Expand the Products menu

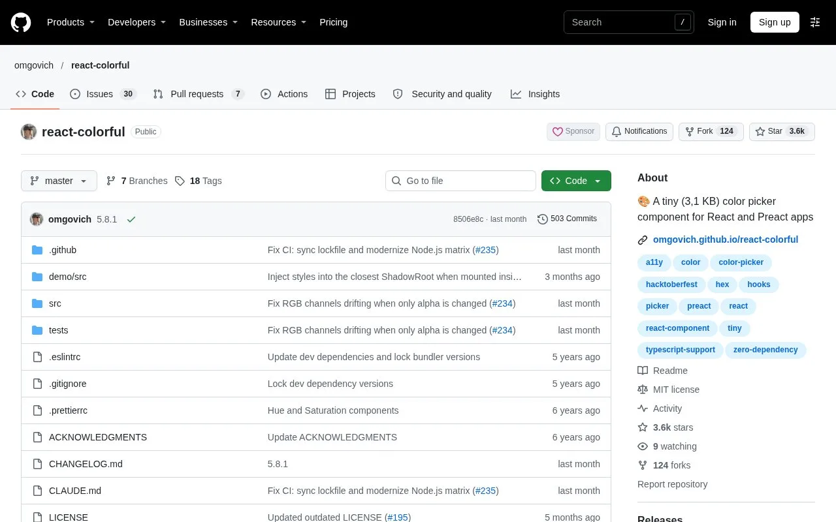[71, 22]
